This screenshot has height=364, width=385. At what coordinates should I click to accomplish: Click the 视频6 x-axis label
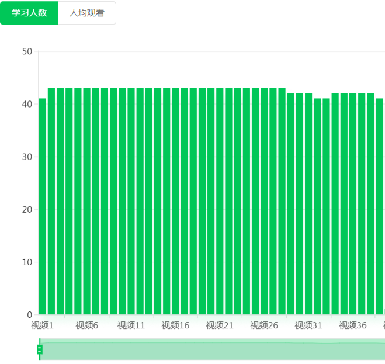click(87, 325)
